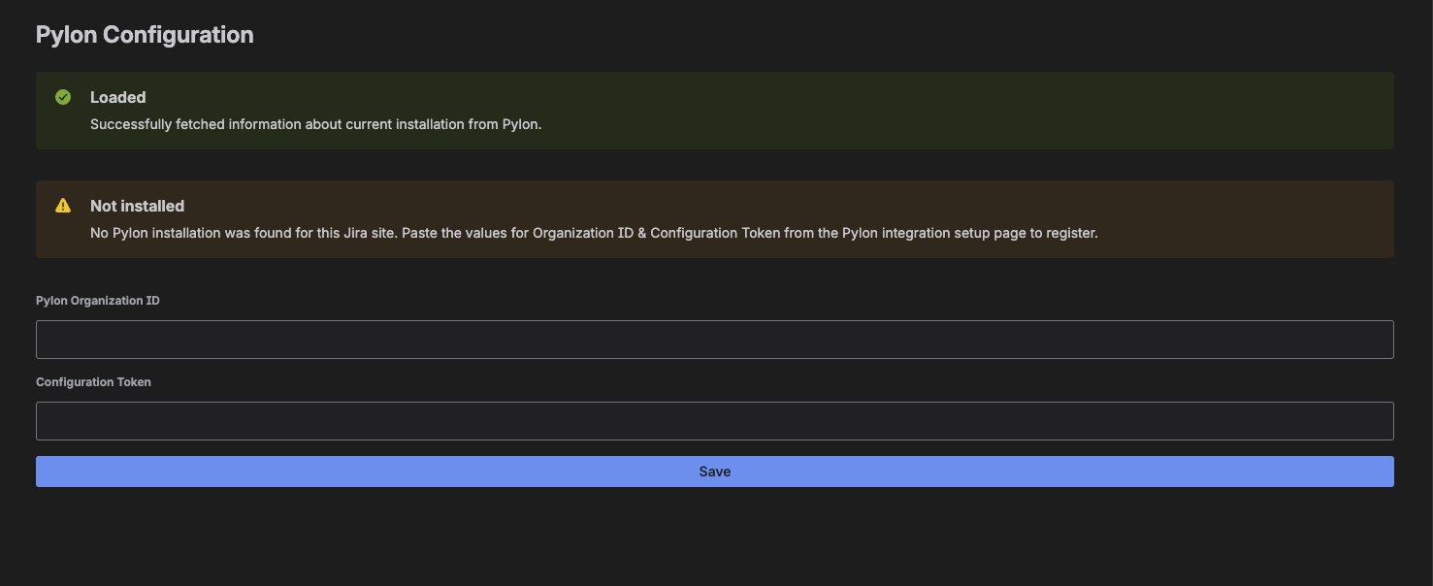Click empty right side of green Loaded banner
The image size is (1433, 586).
pos(1067,111)
